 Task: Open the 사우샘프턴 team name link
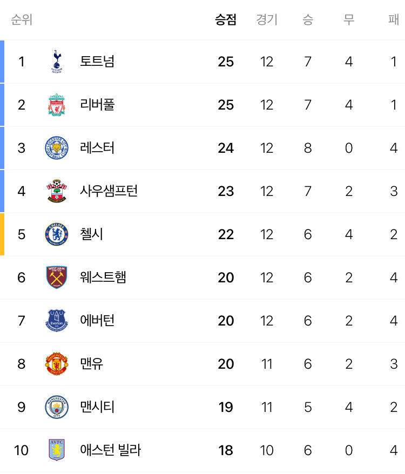pos(109,191)
